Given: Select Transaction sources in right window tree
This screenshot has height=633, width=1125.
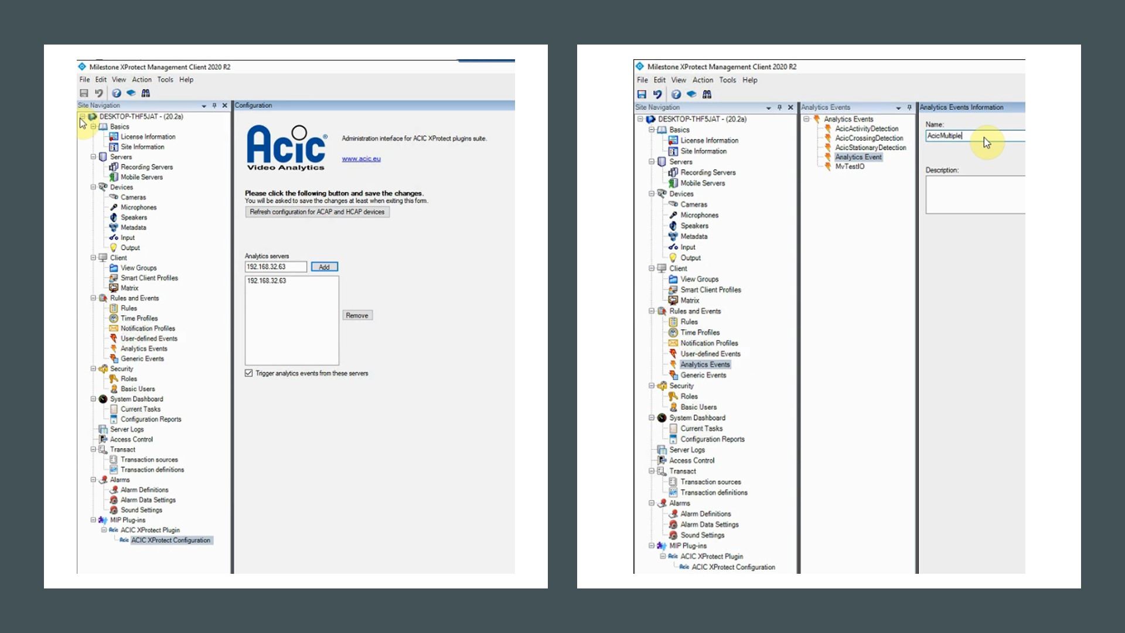Looking at the screenshot, I should [x=711, y=482].
